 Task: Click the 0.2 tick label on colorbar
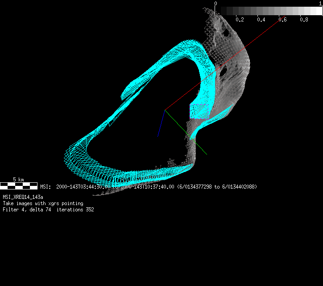(x=240, y=20)
